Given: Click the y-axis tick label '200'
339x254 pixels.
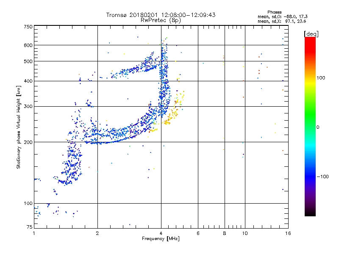Looking at the screenshot, I should (x=28, y=142).
